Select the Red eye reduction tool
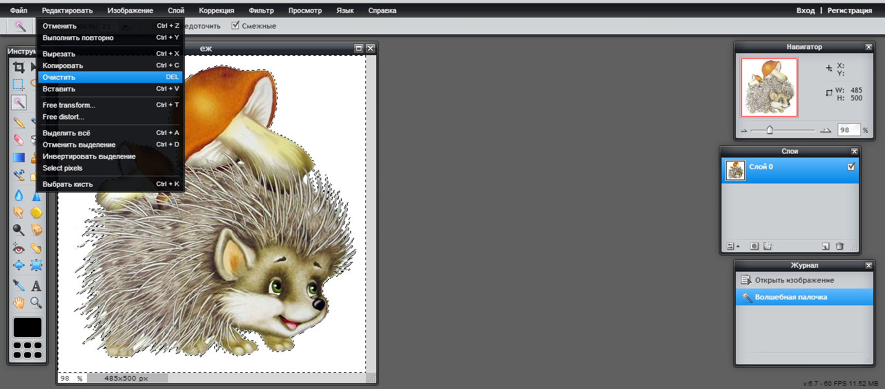The image size is (885, 389). tap(19, 248)
